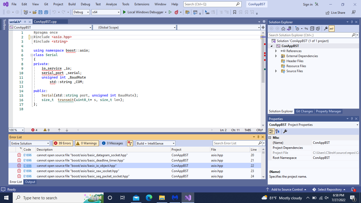Click the Alphabetical sort icon in Properties
Viewport: 361px width, 203px height.
(277, 131)
